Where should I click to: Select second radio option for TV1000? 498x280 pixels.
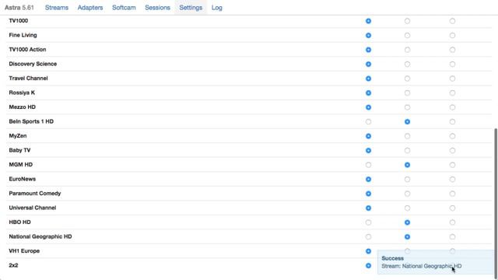point(407,21)
